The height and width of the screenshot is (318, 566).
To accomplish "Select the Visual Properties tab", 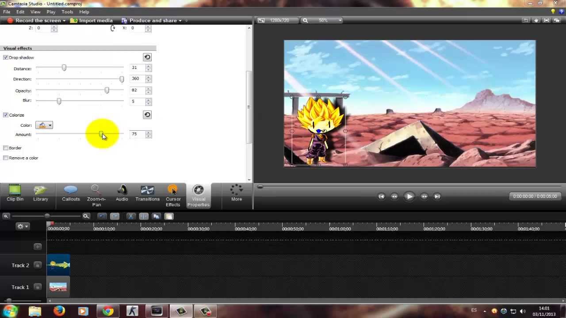I will [198, 196].
